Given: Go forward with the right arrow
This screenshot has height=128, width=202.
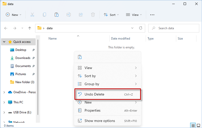Looking at the screenshot, I should [x=15, y=28].
